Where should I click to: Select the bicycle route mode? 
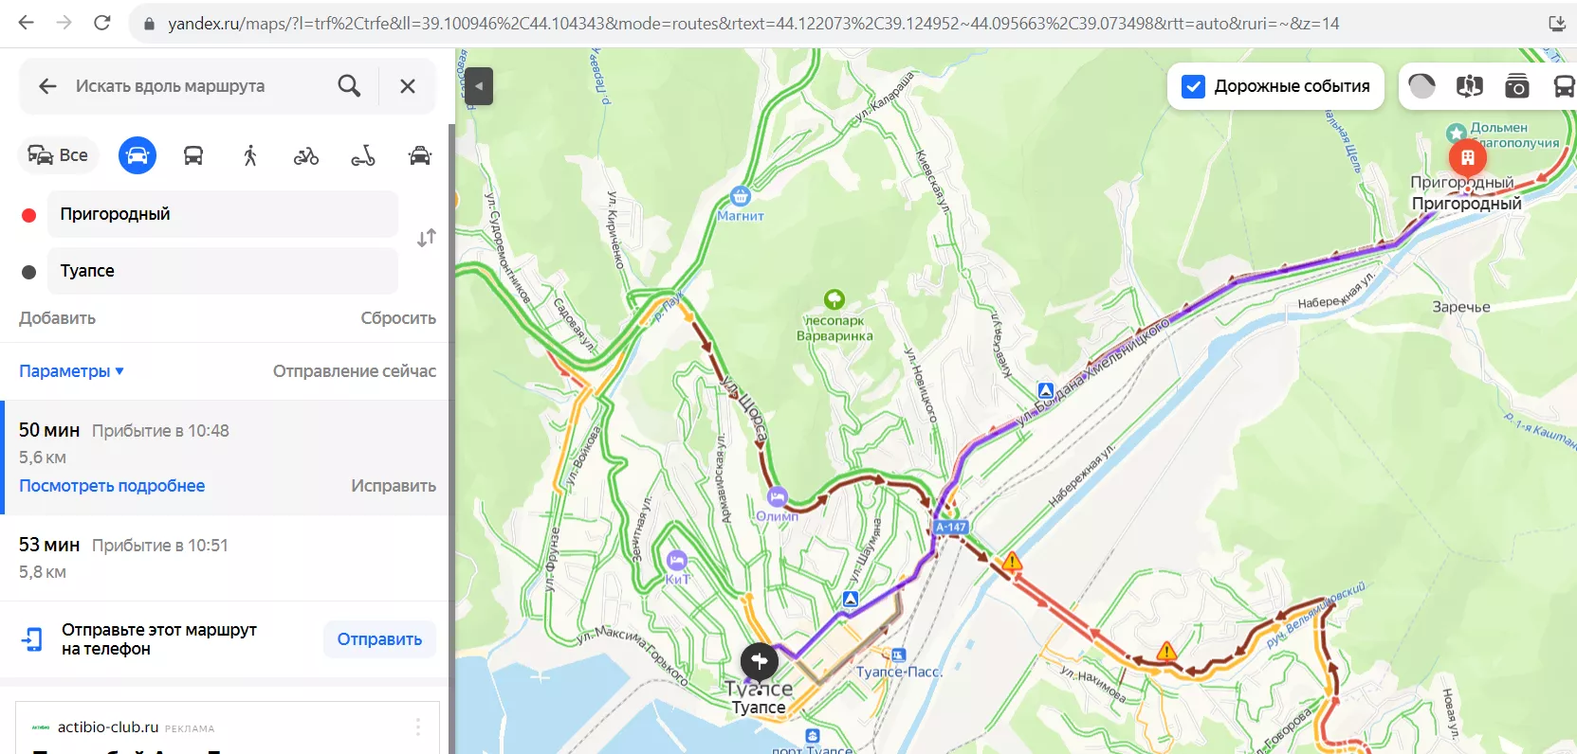[x=306, y=155]
